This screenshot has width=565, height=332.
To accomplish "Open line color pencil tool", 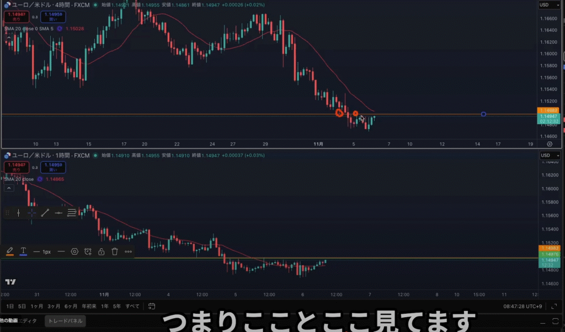I will click(x=10, y=251).
